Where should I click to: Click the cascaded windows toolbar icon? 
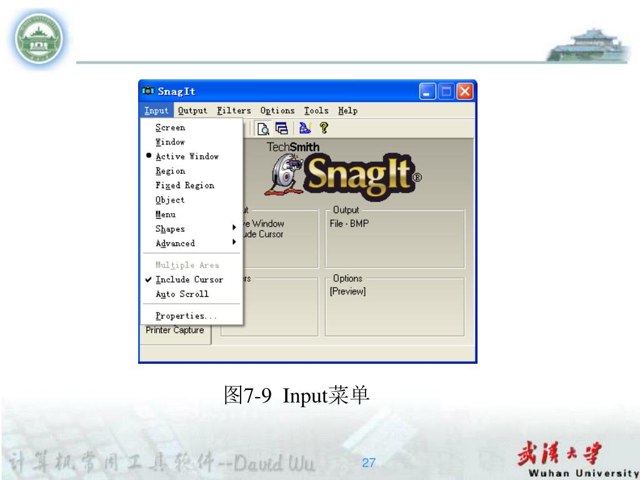pos(282,129)
